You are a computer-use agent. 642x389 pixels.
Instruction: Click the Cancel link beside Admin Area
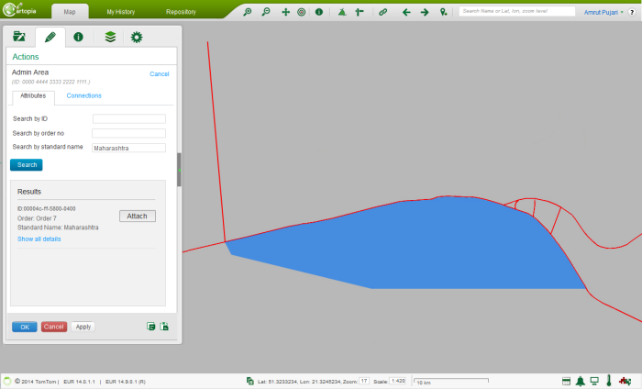point(159,73)
